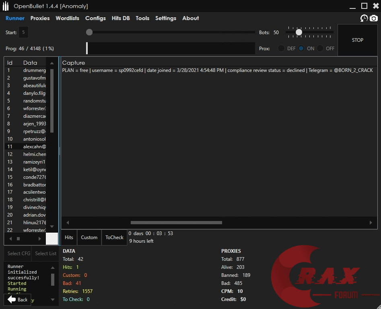Image resolution: width=381 pixels, height=309 pixels.
Task: Click the Data column header
Action: click(x=30, y=63)
